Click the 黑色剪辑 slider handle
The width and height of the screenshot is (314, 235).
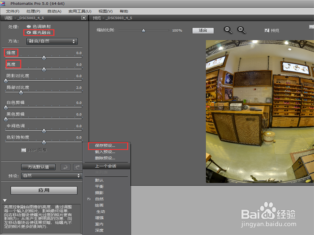pyautogui.click(x=6, y=119)
